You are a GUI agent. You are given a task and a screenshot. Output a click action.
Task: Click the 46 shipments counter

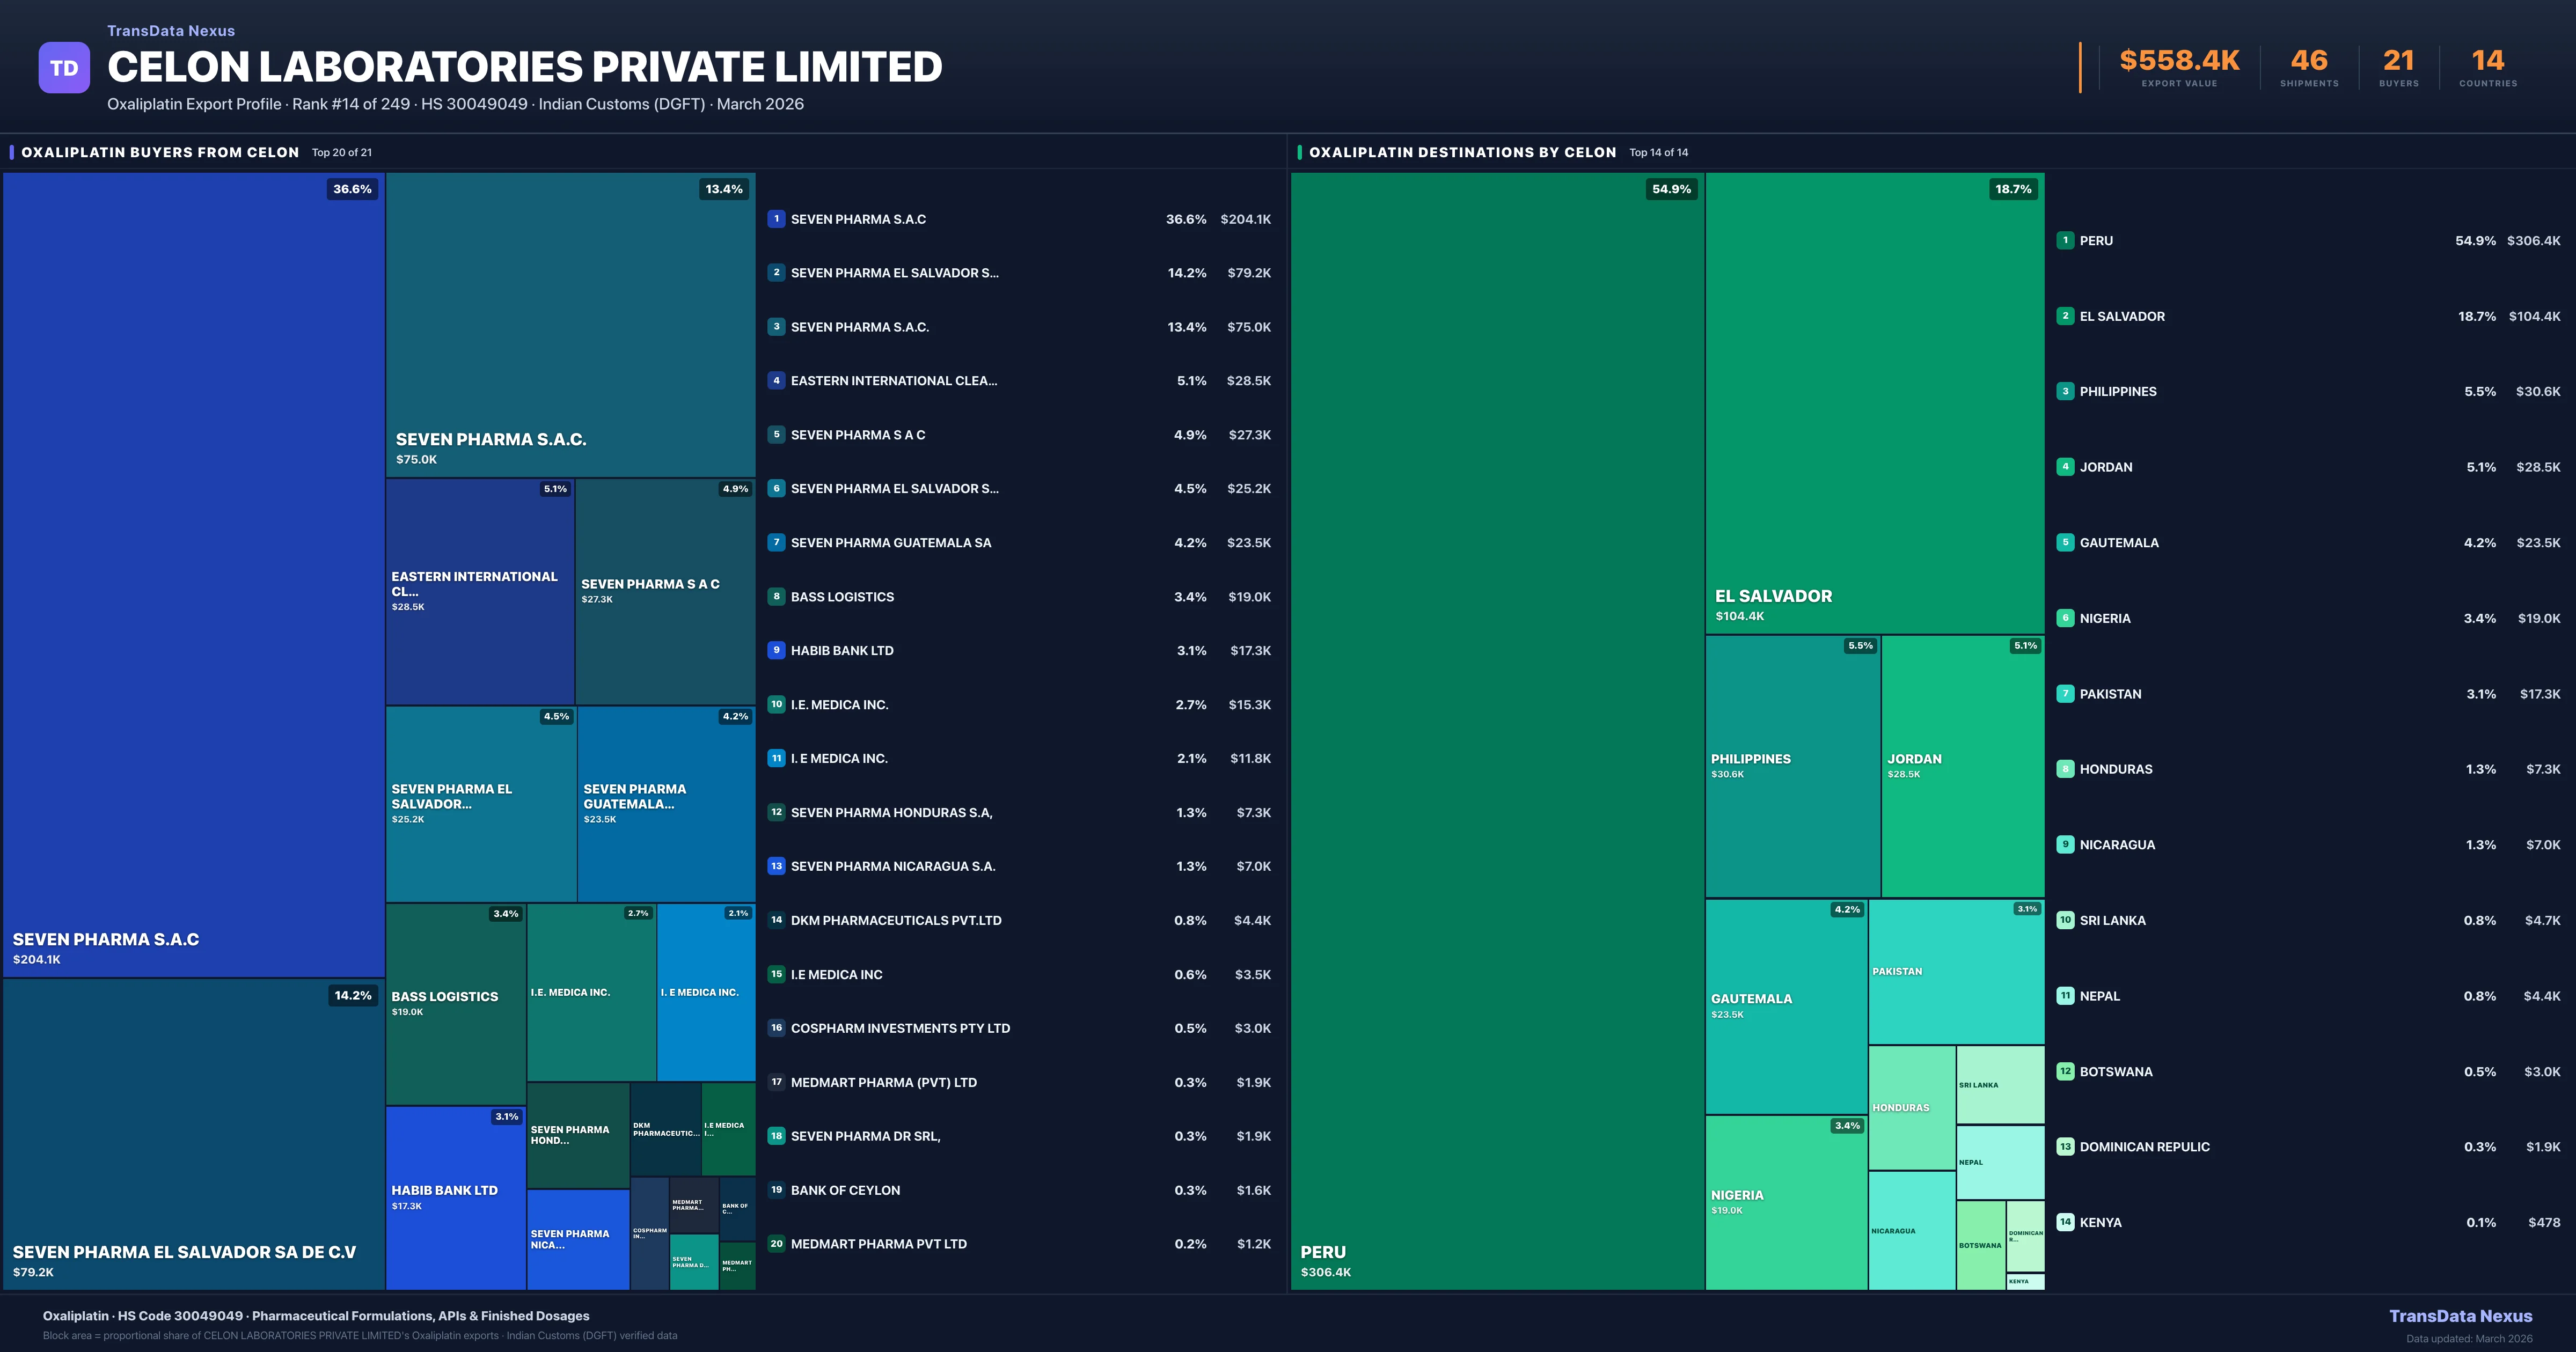click(2308, 61)
